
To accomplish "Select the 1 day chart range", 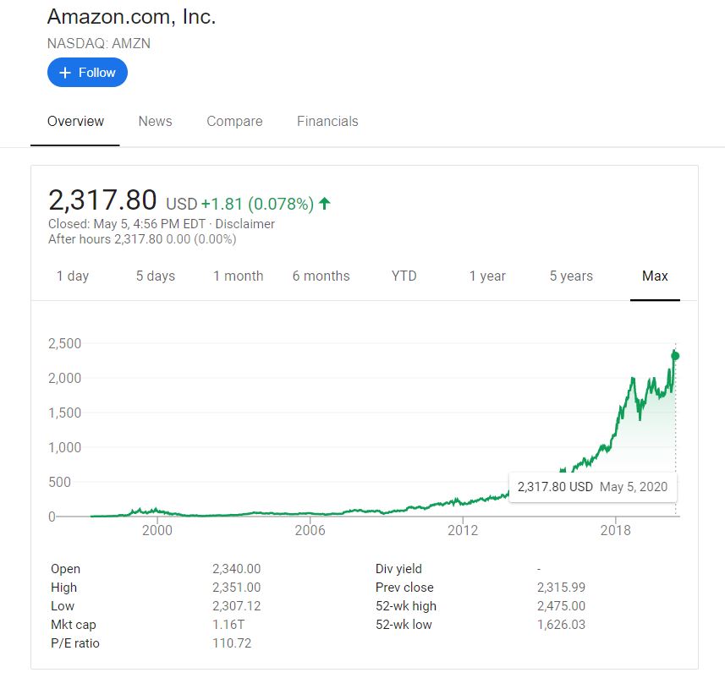I will 73,276.
